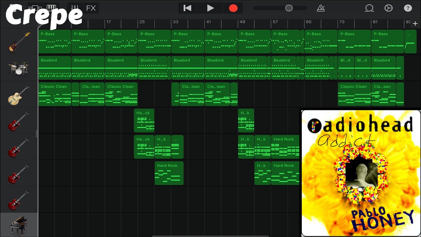
Task: Tap bar 73 on the ruler
Action: click(342, 22)
